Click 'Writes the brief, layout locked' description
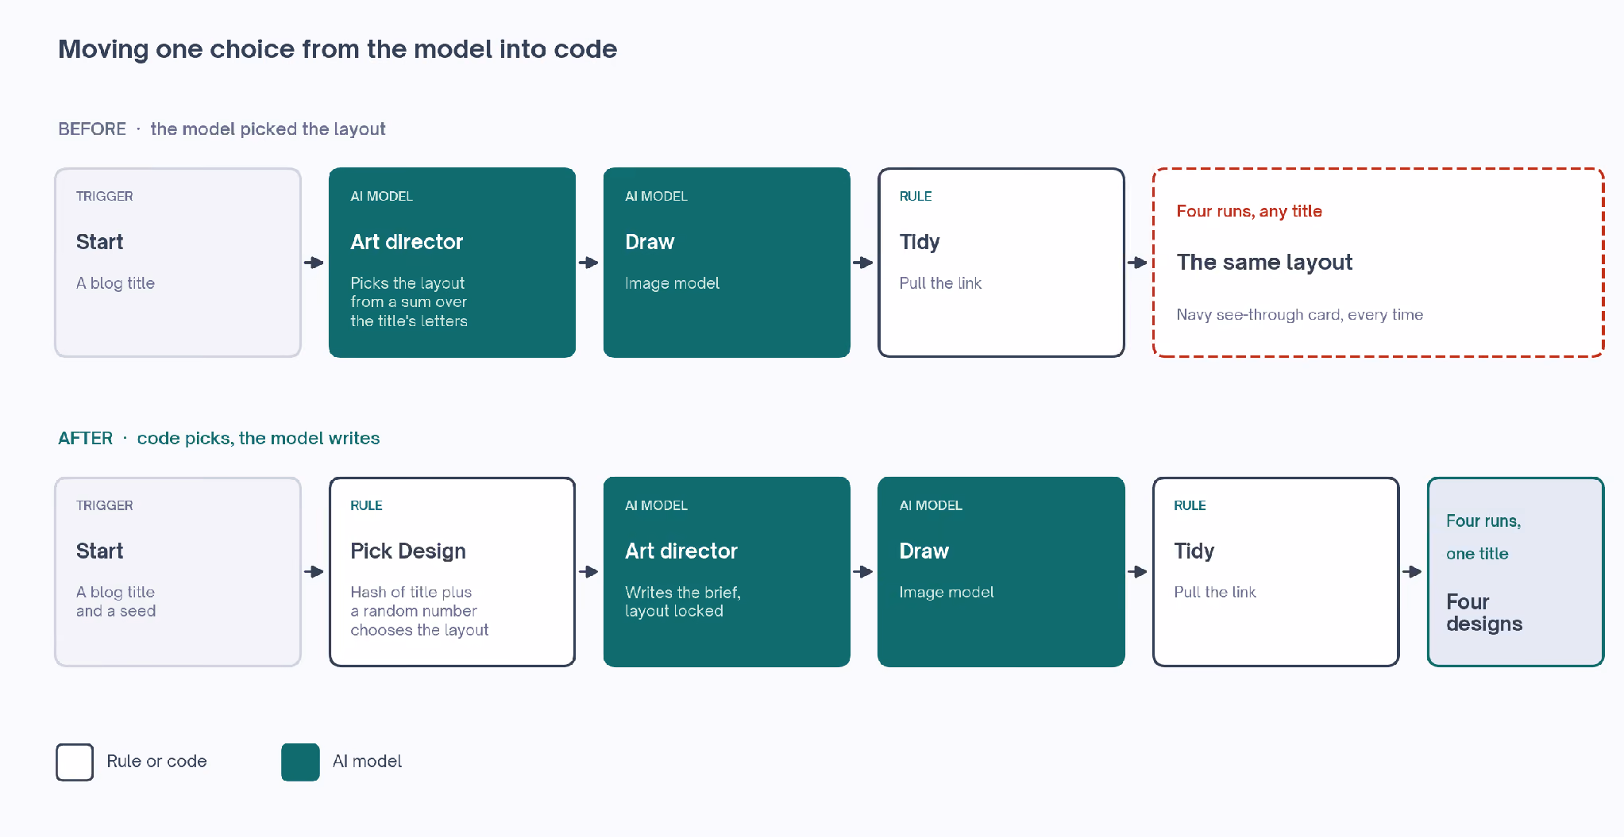1624x837 pixels. (x=682, y=601)
